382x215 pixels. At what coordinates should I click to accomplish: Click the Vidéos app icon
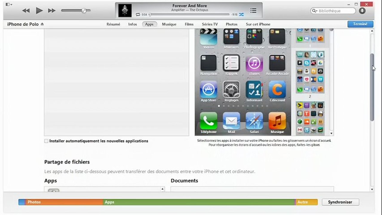tap(208, 37)
